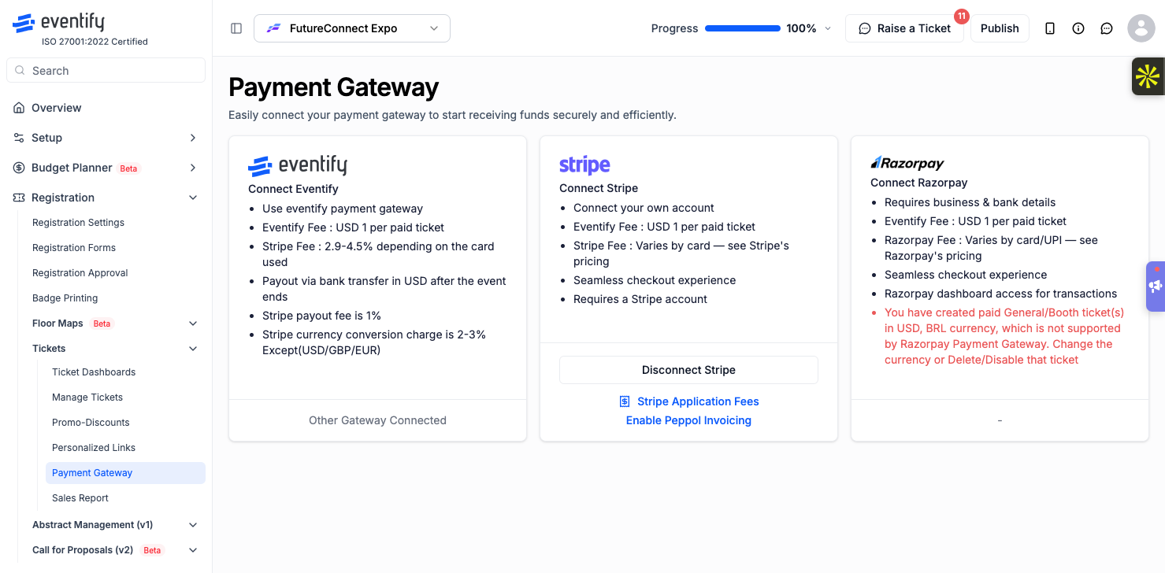Expand Call for Proposals (v2) chevron
Screen dimensions: 1165x573
point(193,550)
